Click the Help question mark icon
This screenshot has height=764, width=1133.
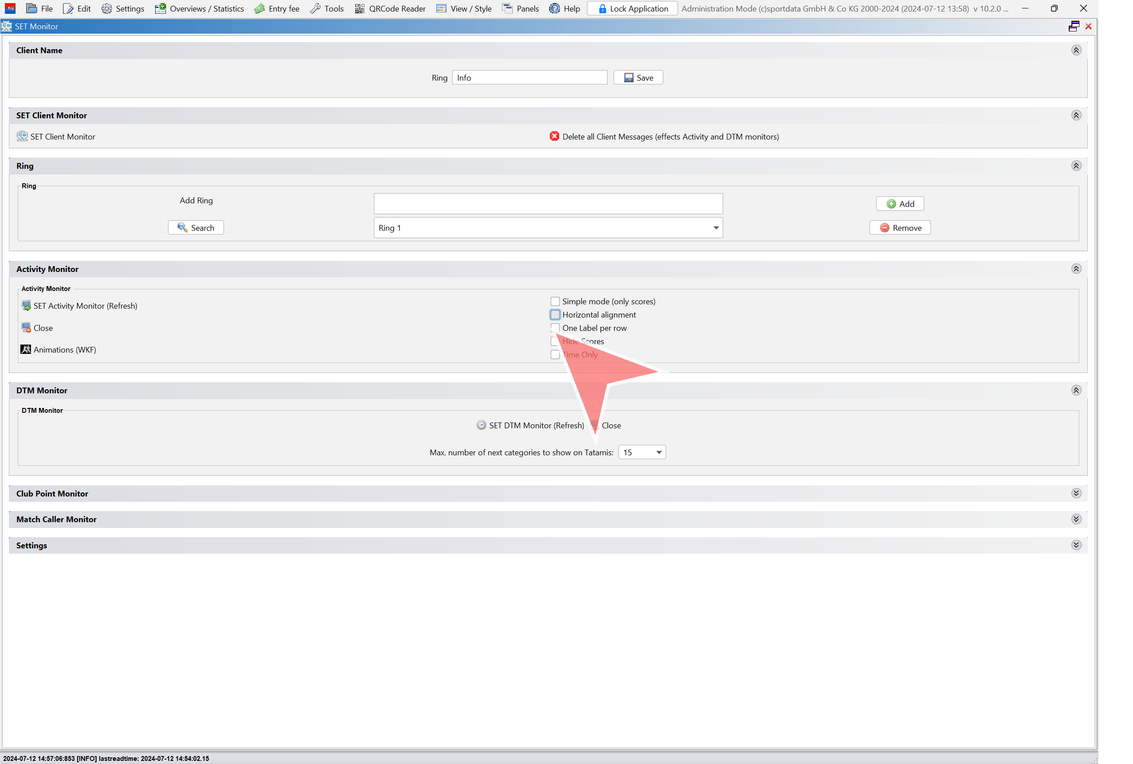[x=554, y=8]
